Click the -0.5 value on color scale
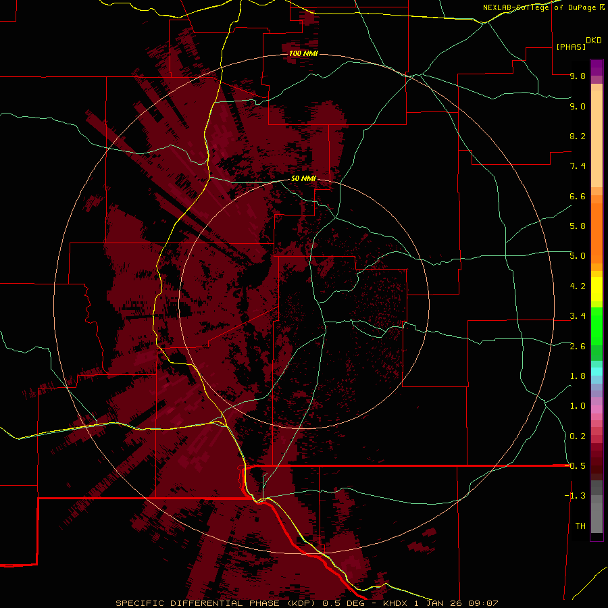This screenshot has width=608, height=608. tap(576, 466)
